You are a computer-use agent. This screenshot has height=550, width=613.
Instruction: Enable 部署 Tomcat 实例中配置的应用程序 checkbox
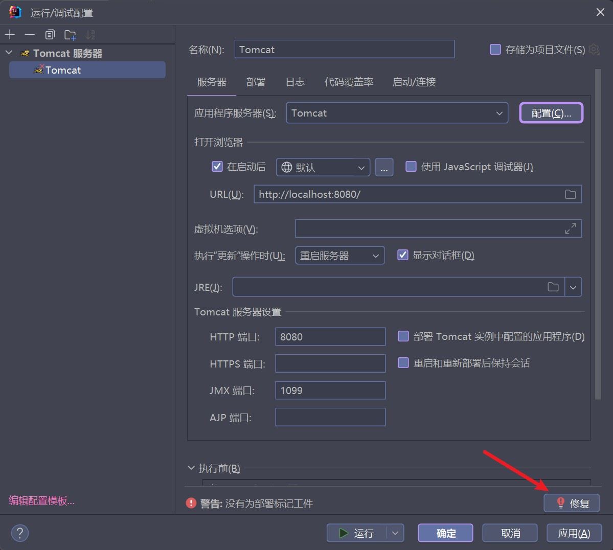pyautogui.click(x=403, y=336)
